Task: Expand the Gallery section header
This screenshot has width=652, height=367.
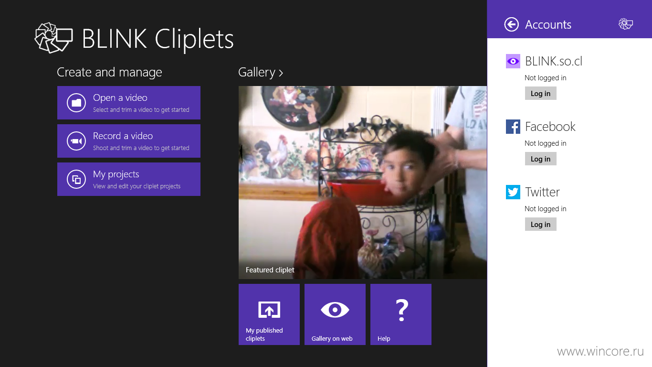Action: click(261, 72)
